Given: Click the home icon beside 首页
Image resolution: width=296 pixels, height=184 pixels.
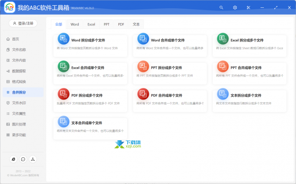Looking at the screenshot, I should (8, 39).
